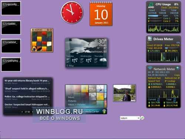Reset the Total traffic counter

[175, 99]
